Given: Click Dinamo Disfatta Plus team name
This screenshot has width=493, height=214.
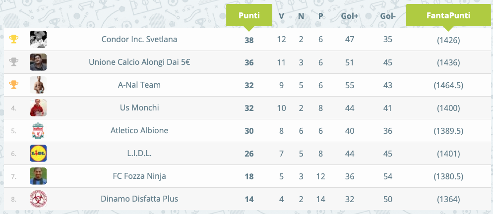Looking at the screenshot, I should (139, 199).
